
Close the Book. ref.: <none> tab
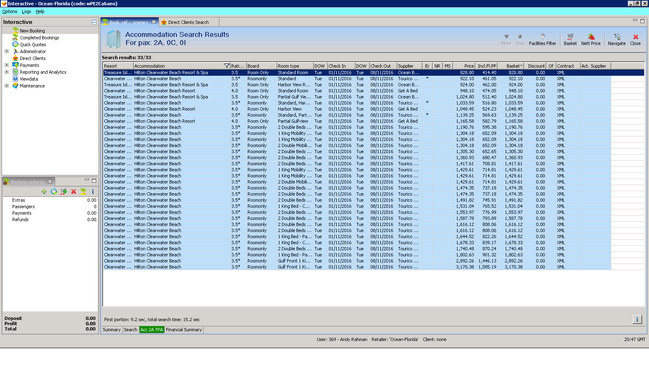pos(154,22)
